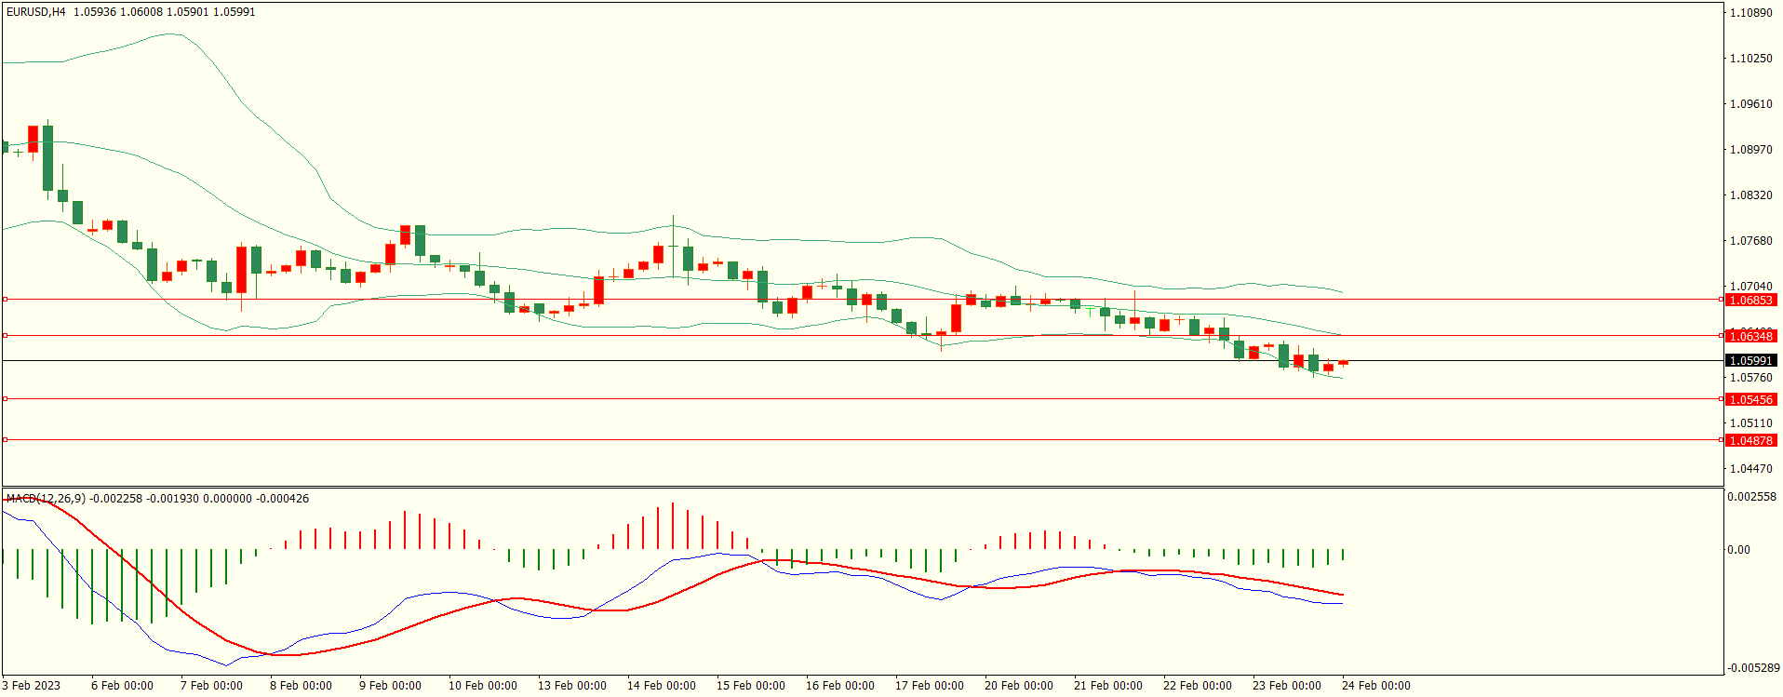Click the 17 Feb 00:00 time axis label
Viewport: 1783px width, 697px height.
coord(929,686)
